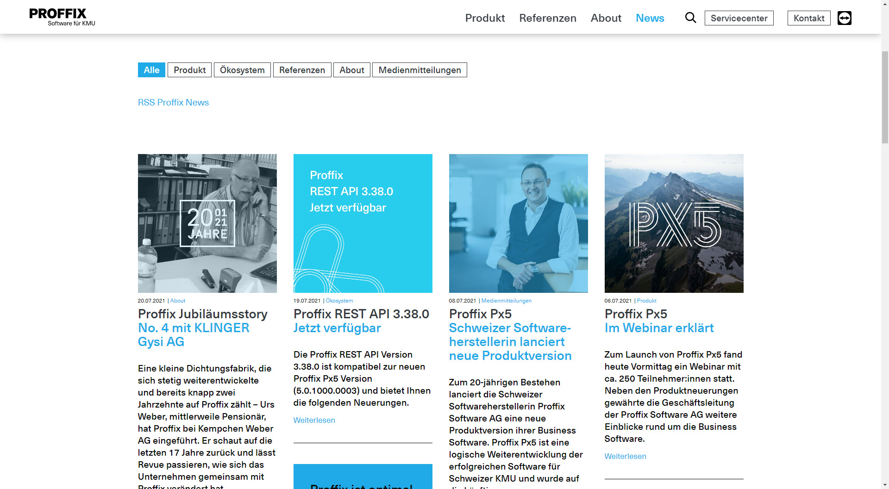Select the Referenzen filter tab
This screenshot has height=489, width=889.
(x=302, y=70)
